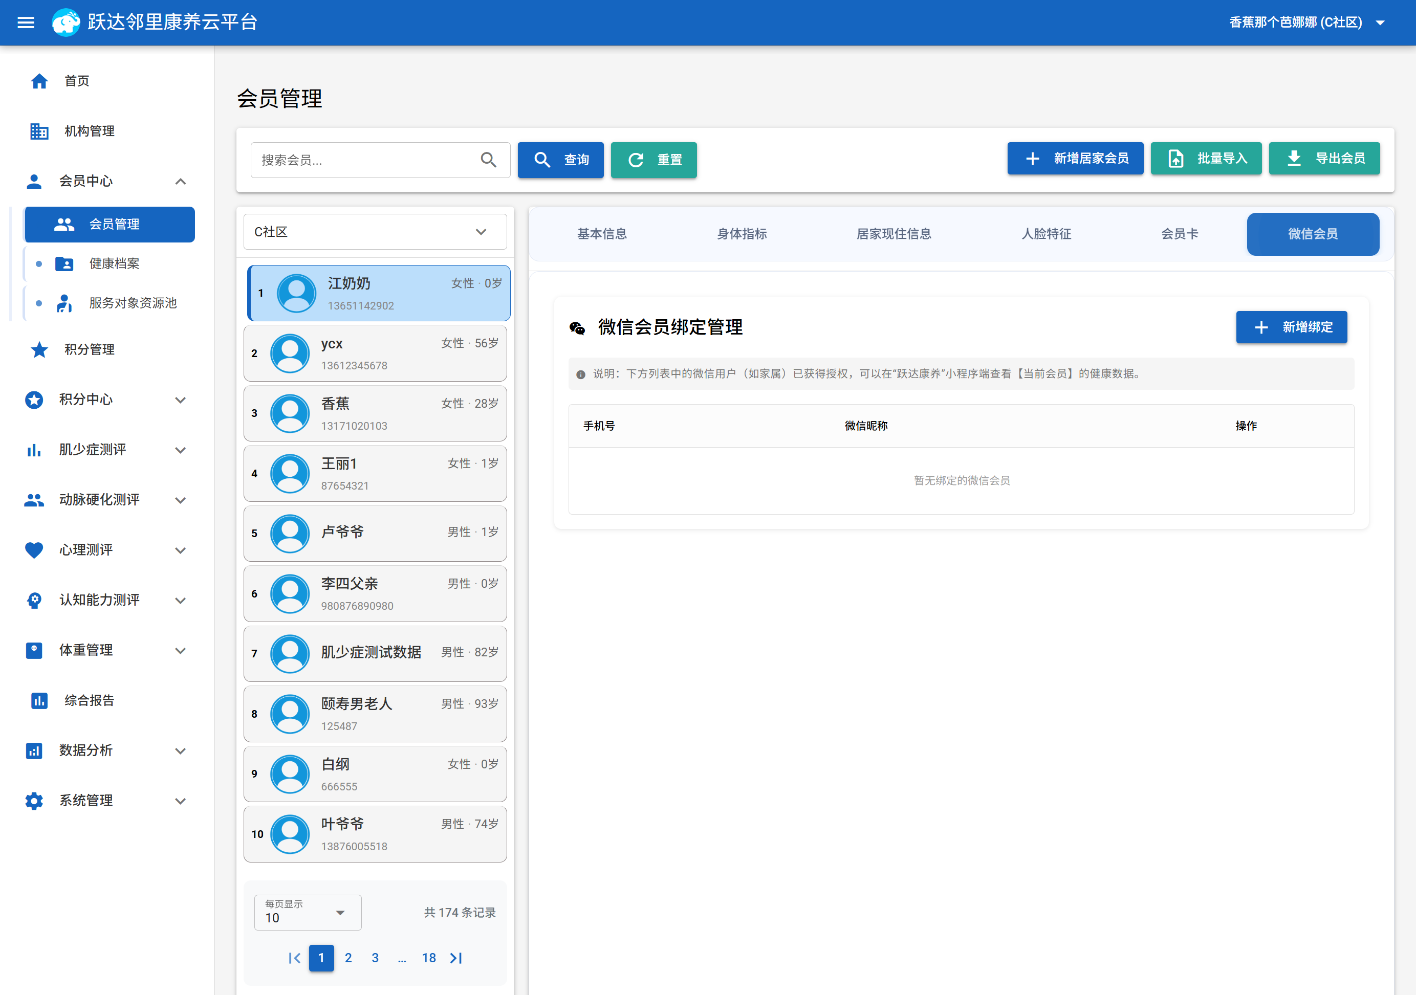
Task: Click the people icon for 动脉硬化测评
Action: (34, 500)
